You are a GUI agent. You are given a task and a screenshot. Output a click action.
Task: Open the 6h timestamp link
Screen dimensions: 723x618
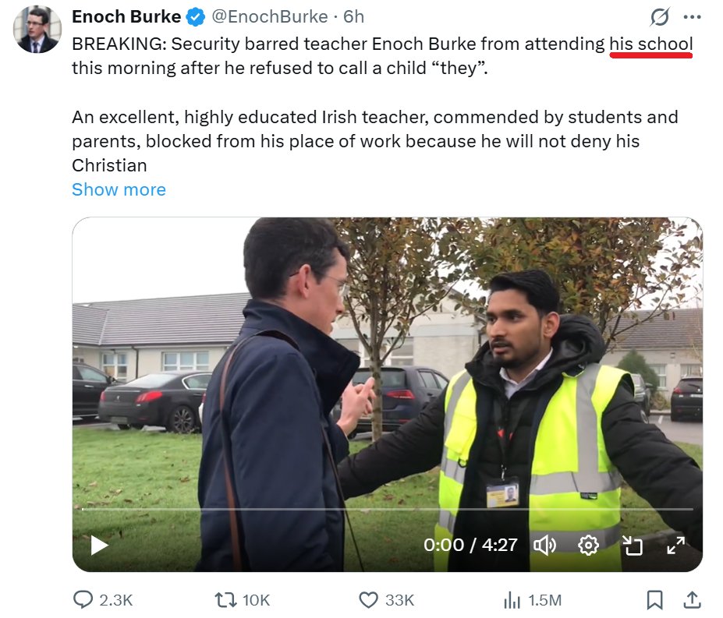pos(354,16)
